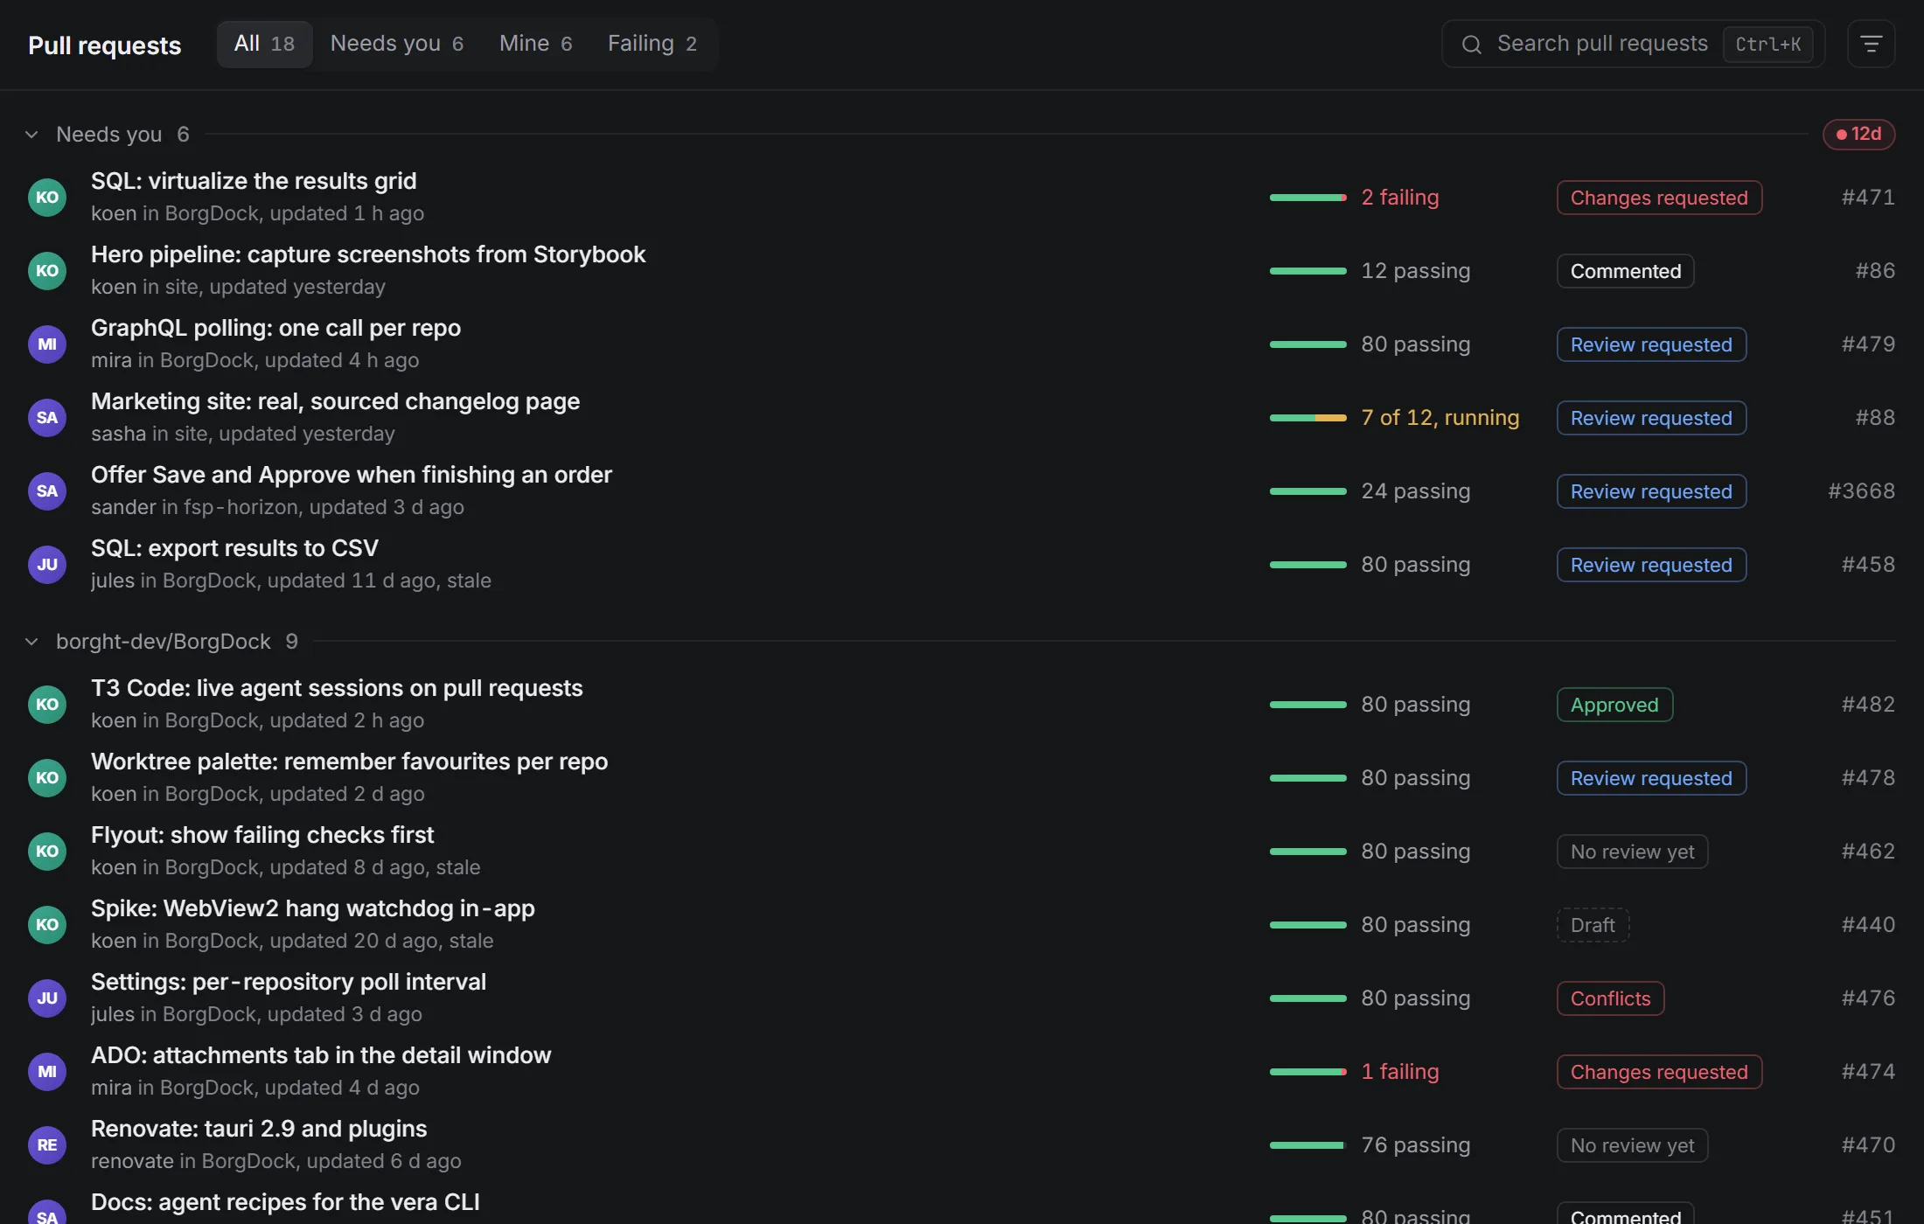
Task: Collapse the borght-dev/BorgDock section
Action: click(x=31, y=642)
